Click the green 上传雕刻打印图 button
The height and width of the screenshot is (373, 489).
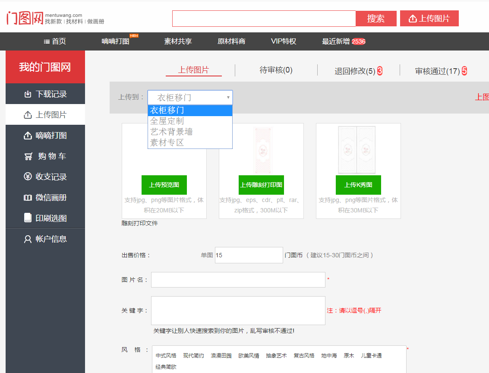(x=261, y=185)
